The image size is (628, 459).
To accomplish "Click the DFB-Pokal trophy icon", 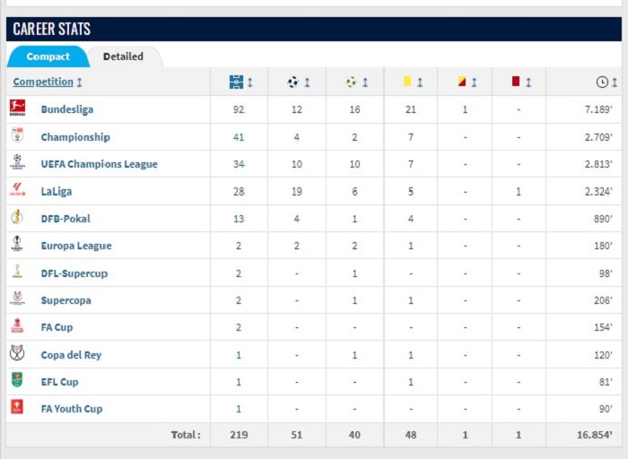I will coord(17,216).
